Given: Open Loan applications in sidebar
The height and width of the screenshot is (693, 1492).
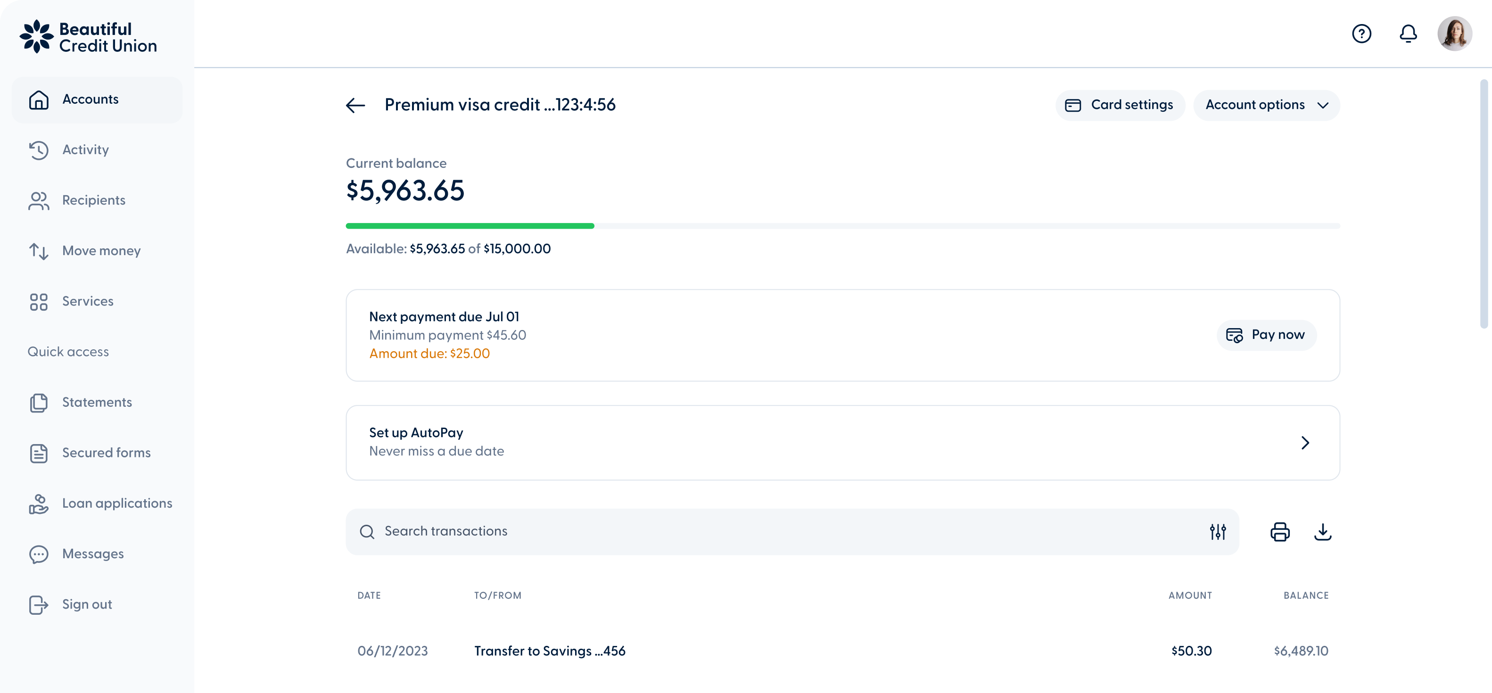Looking at the screenshot, I should [117, 503].
